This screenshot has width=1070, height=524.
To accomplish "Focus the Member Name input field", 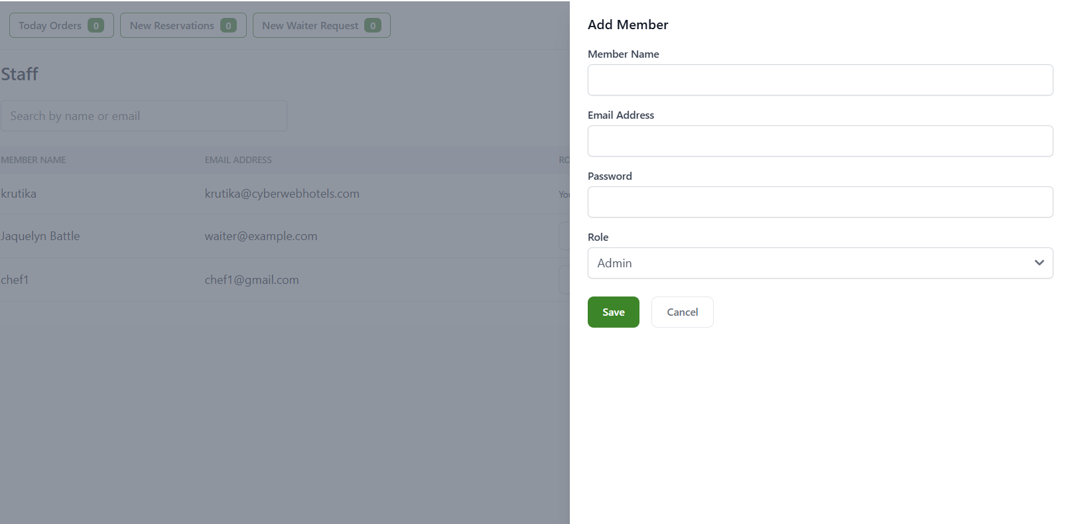I will point(820,80).
